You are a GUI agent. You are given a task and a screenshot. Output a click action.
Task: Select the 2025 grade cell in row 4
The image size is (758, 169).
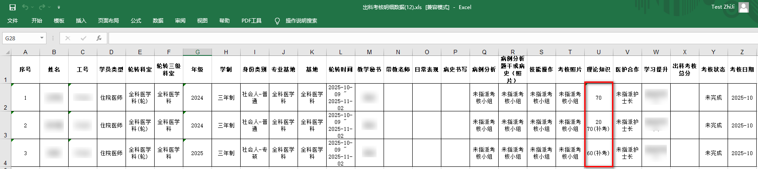(x=197, y=153)
